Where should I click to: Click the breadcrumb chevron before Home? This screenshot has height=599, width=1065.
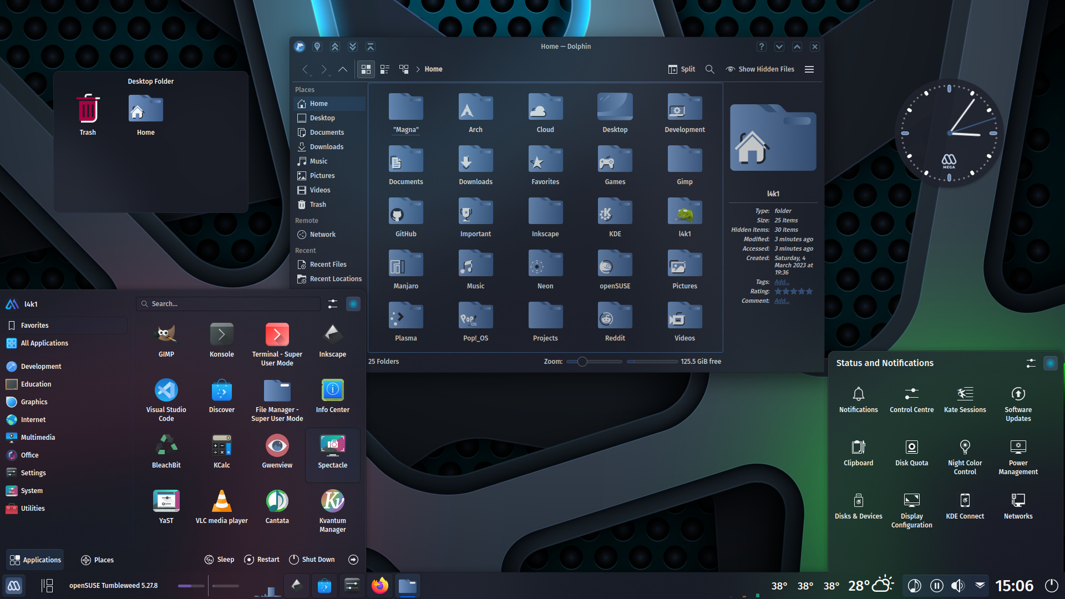click(x=418, y=69)
